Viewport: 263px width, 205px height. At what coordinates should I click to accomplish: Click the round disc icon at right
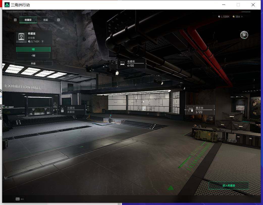point(244,35)
